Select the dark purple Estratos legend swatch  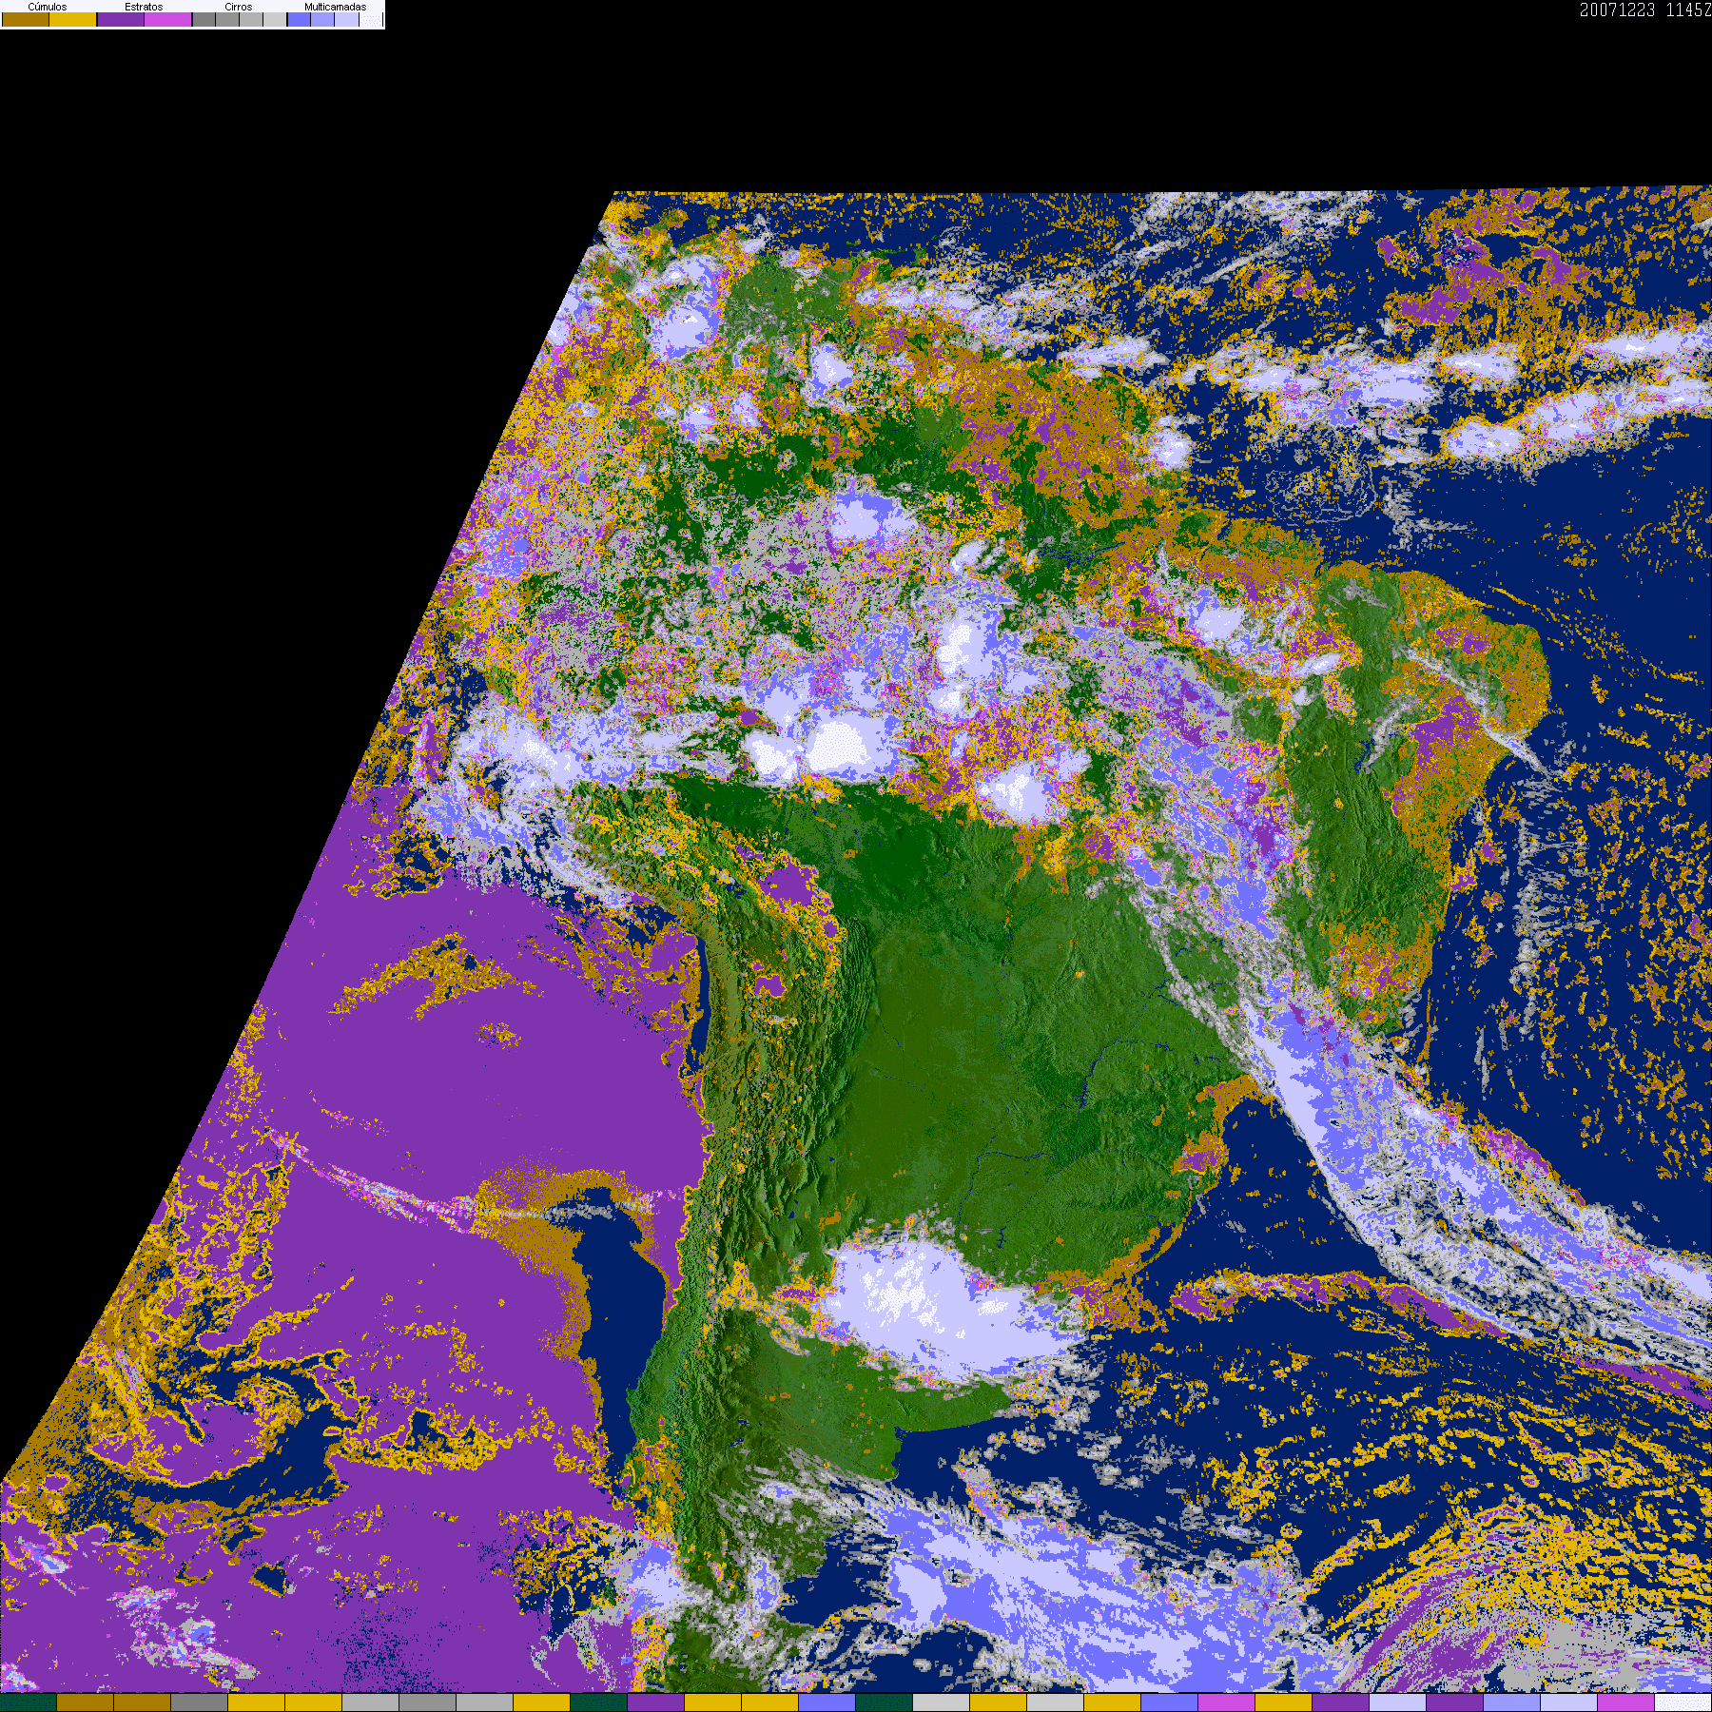point(121,19)
